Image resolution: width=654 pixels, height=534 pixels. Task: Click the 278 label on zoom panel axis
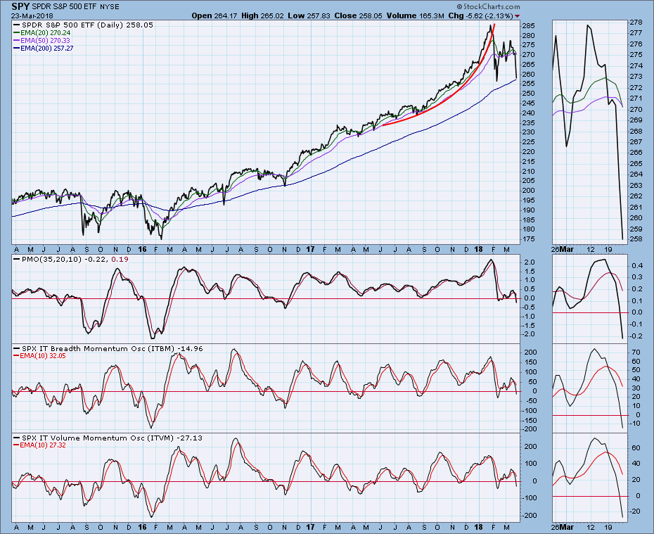636,22
